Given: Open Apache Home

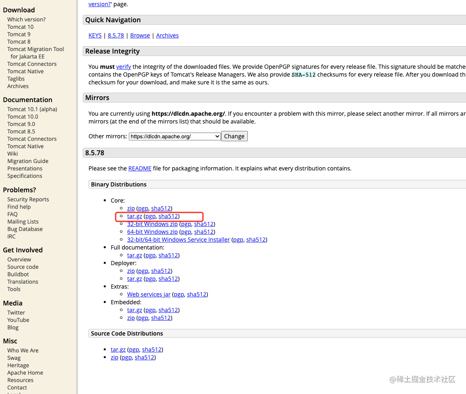Looking at the screenshot, I should pos(25,373).
